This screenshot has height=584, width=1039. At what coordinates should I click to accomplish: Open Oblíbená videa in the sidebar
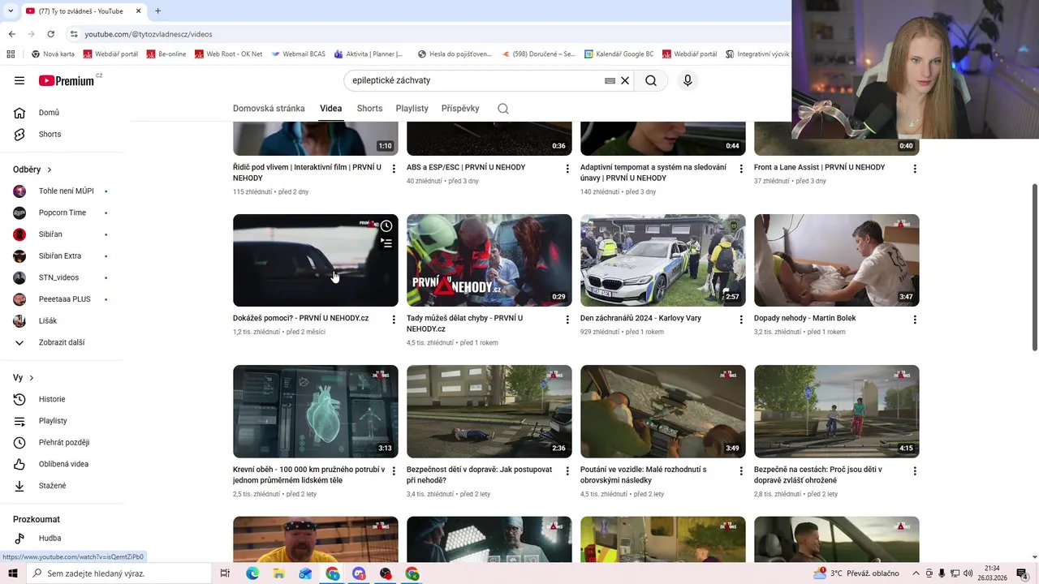point(63,464)
